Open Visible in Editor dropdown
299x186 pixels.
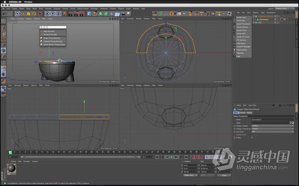pos(272,126)
